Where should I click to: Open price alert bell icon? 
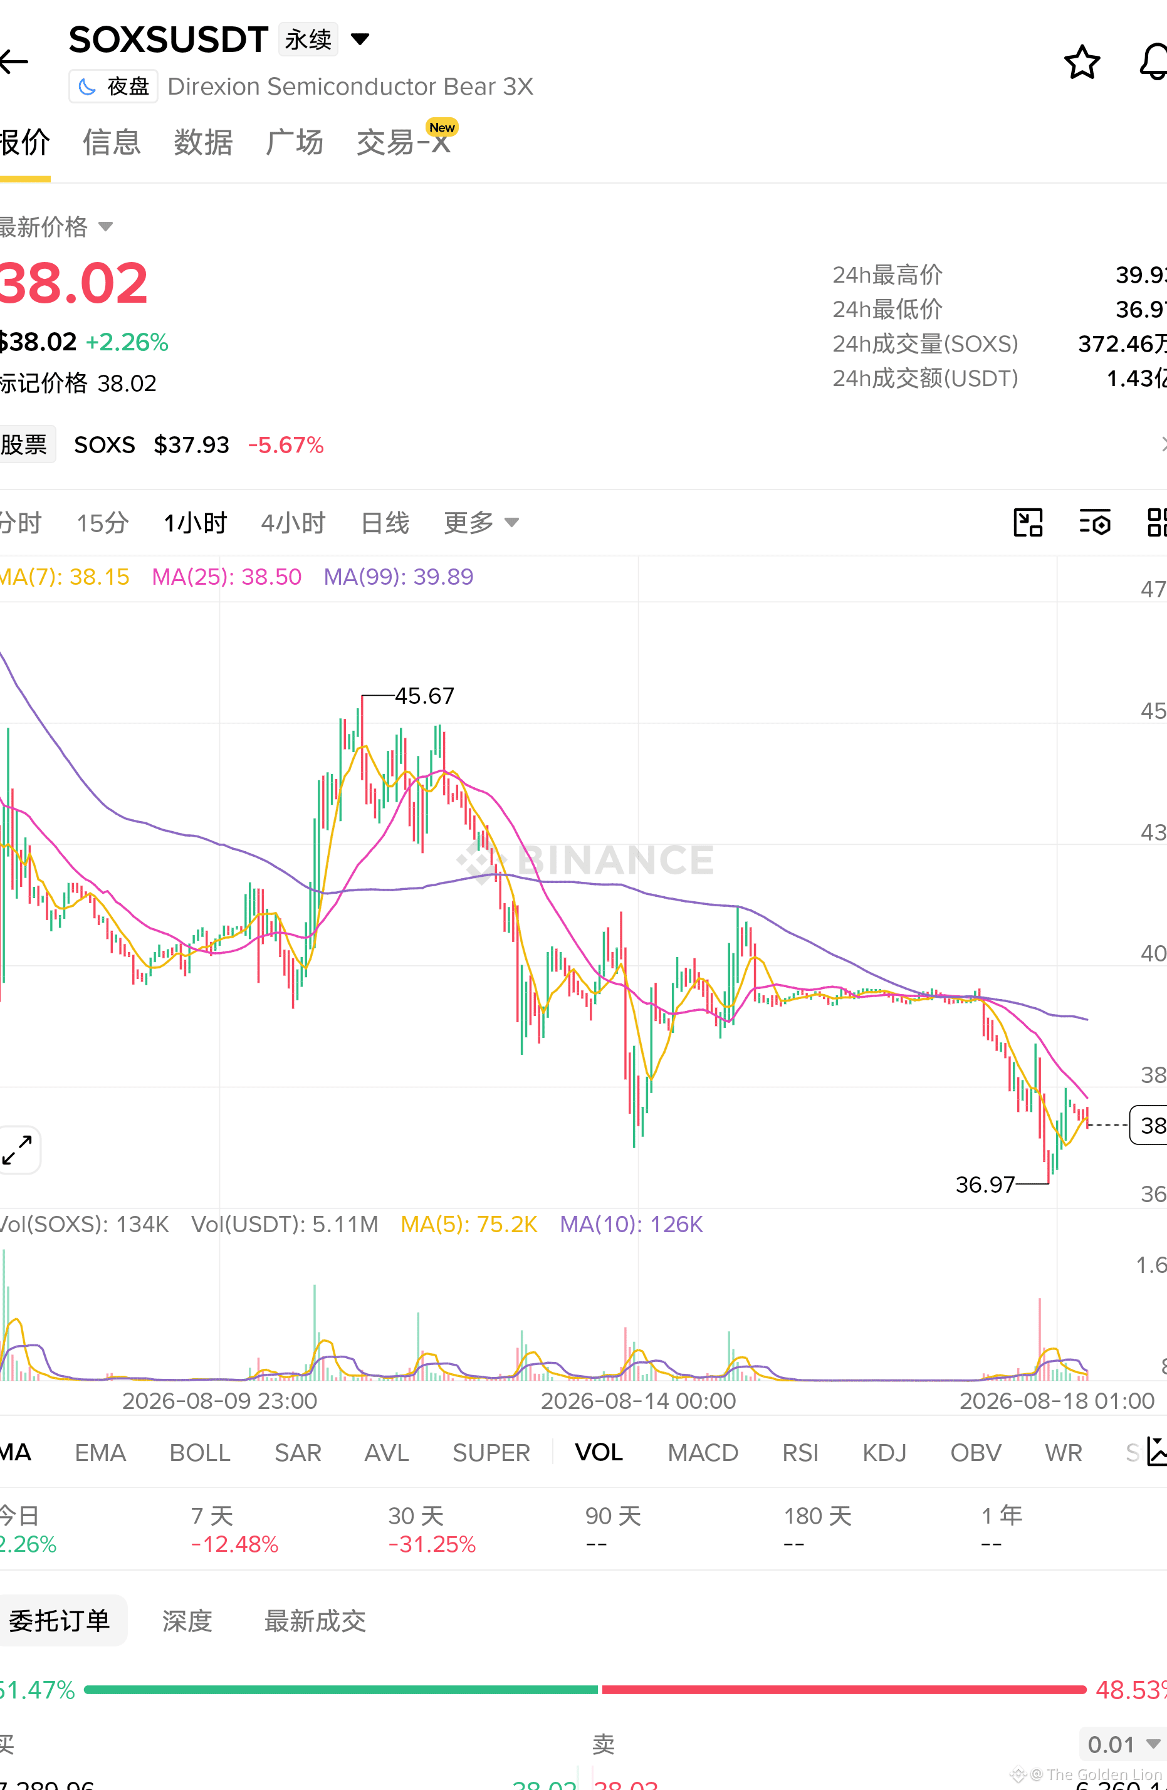click(1153, 61)
